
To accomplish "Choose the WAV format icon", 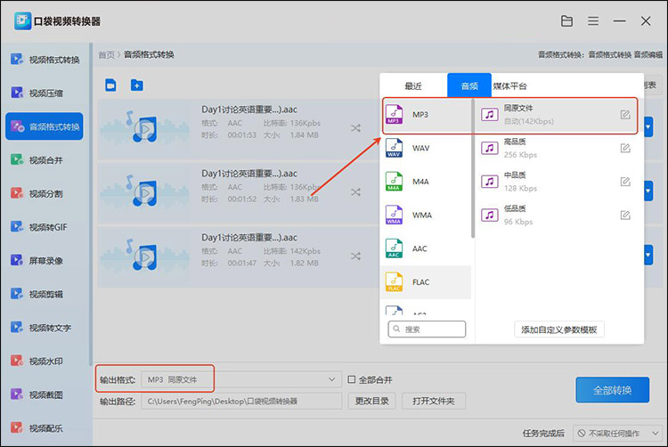I will 395,149.
